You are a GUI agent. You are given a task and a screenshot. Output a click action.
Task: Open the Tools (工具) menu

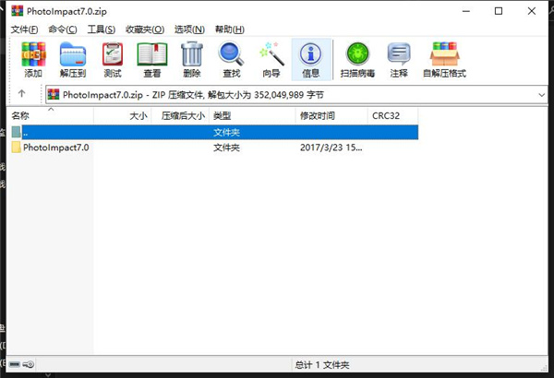[x=102, y=30]
